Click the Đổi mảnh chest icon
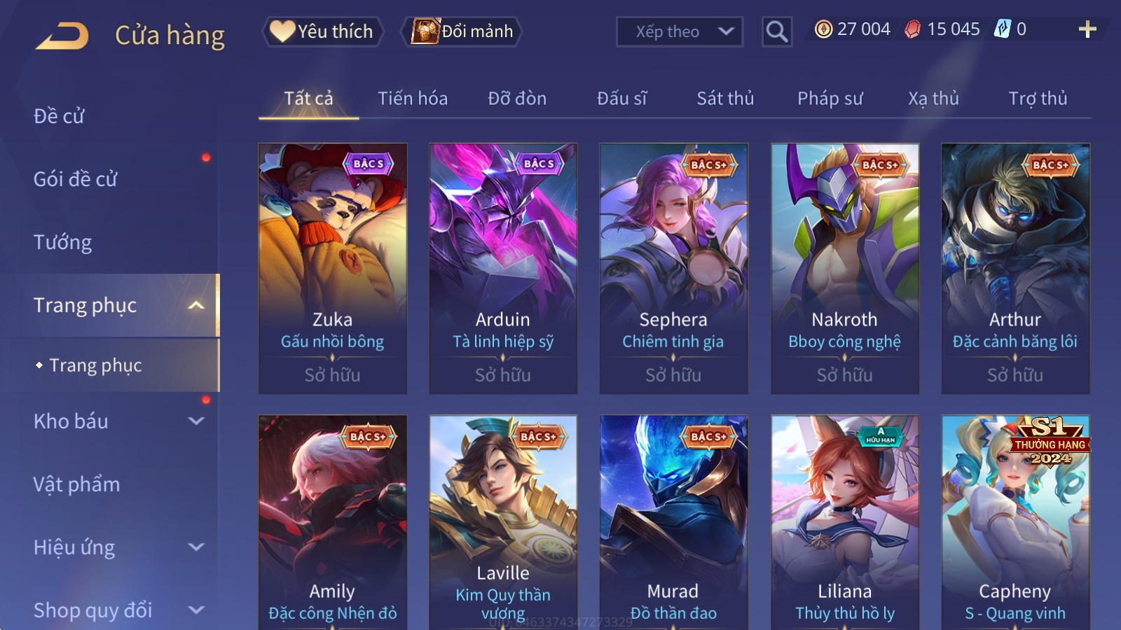This screenshot has width=1121, height=630. (425, 31)
